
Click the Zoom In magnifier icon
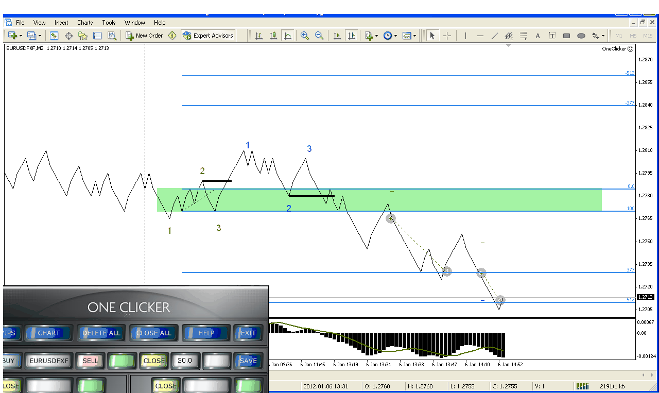pyautogui.click(x=305, y=36)
